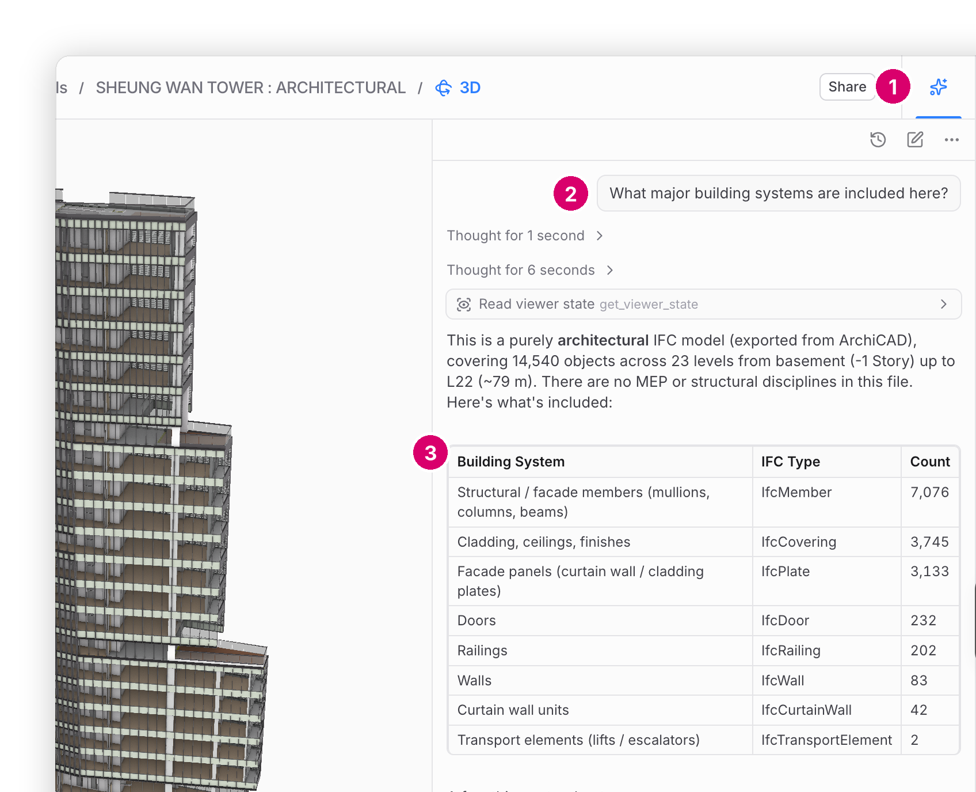Start a new chat with pencil icon
Screen dimensions: 976x792
pyautogui.click(x=915, y=140)
